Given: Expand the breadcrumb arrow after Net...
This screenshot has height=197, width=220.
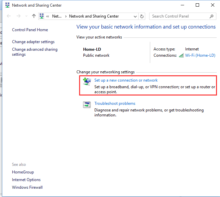Looking at the screenshot, I should [x=66, y=17].
